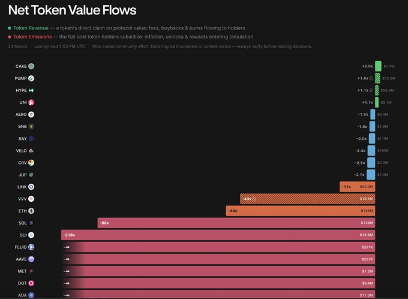
Task: Click the Net Token Value Flows heading
Action: pyautogui.click(x=73, y=10)
